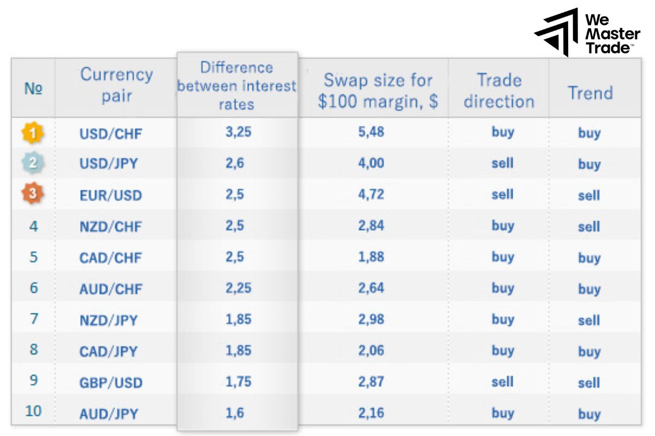
Task: Click the 3,25 interest rate difference cell
Action: click(x=238, y=132)
